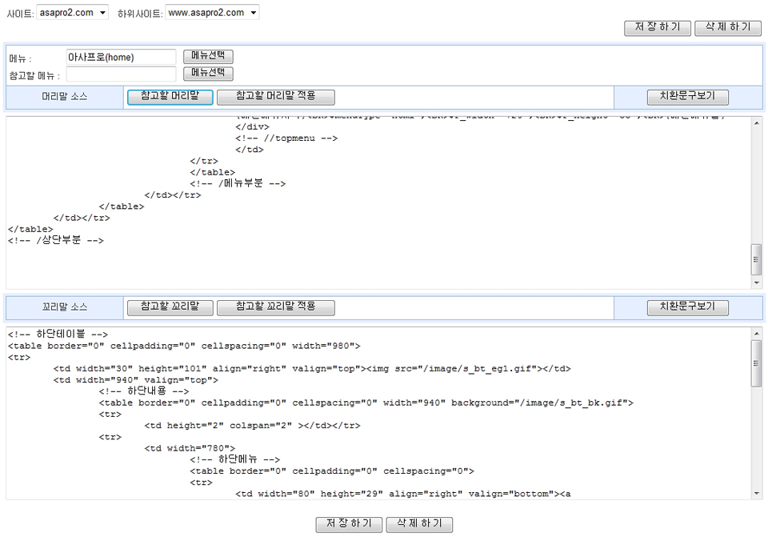
Task: Click 메뉴선택 beside the 참고할 메뉴 field
Action: [208, 74]
